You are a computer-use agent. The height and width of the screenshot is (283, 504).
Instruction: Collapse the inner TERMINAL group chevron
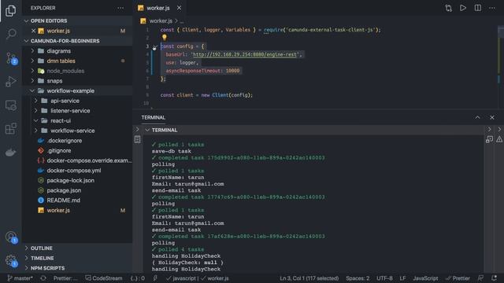coord(147,130)
